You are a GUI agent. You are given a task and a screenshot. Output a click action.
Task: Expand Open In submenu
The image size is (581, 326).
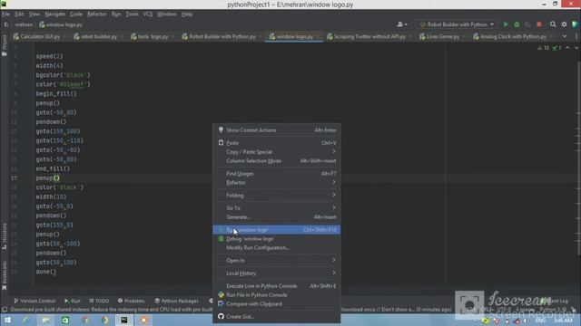click(x=276, y=260)
